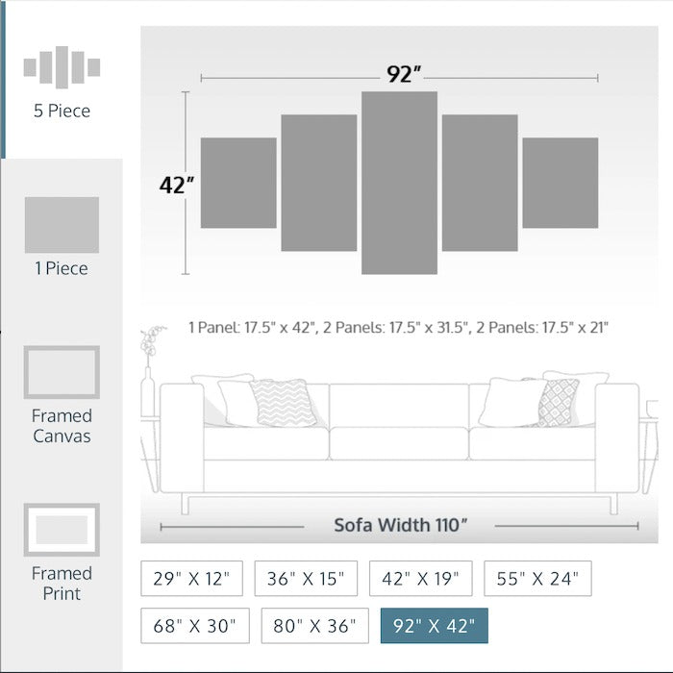Select the 5 Piece layout icon
The image size is (673, 673).
click(x=62, y=67)
